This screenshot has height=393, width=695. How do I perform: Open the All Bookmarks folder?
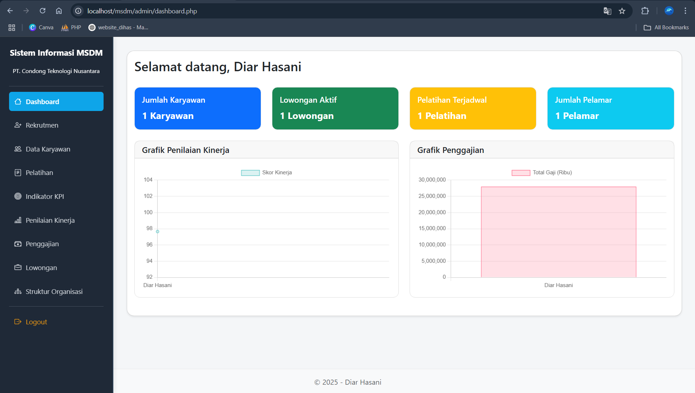coord(666,27)
